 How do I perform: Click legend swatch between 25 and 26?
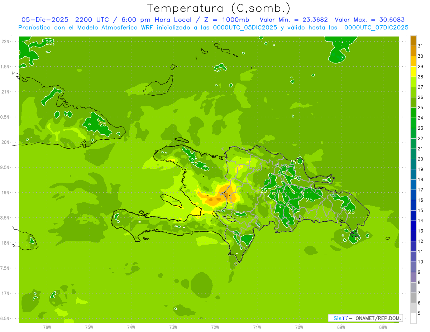pos(413,103)
